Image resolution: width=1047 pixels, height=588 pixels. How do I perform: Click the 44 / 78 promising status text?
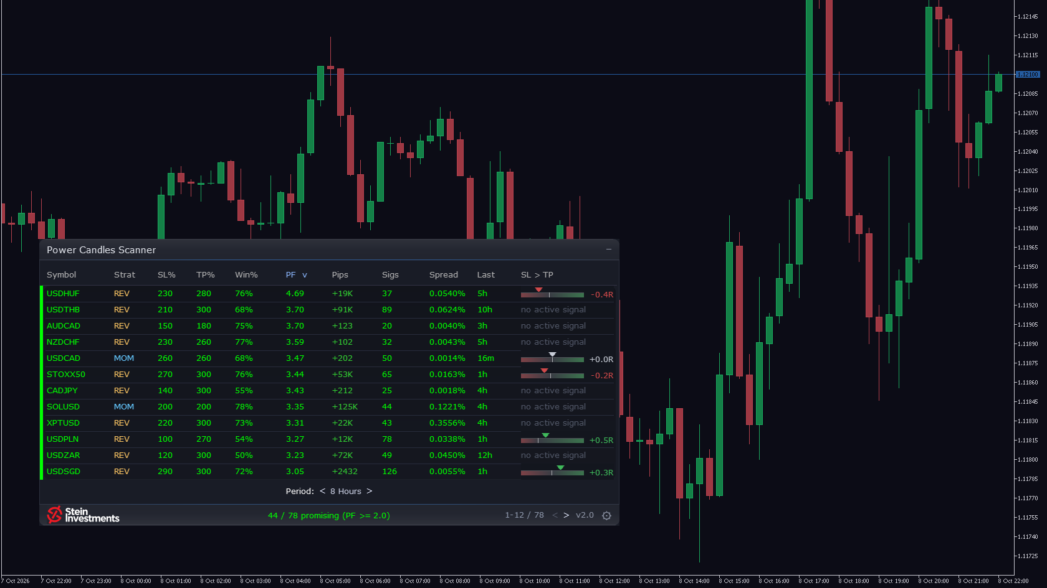coord(329,515)
